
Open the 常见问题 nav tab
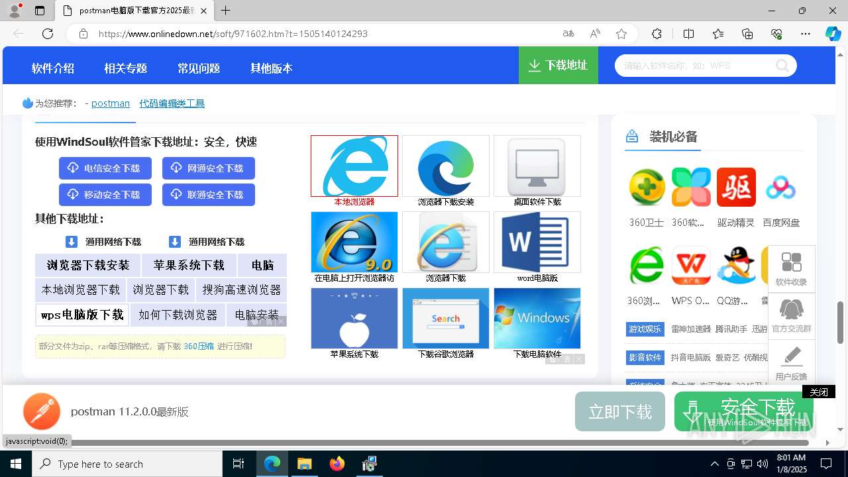[x=199, y=68]
